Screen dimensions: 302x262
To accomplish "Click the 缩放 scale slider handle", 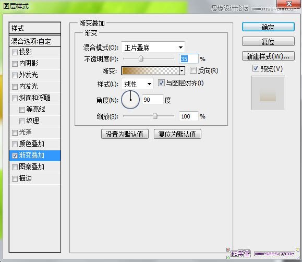I will click(155, 116).
